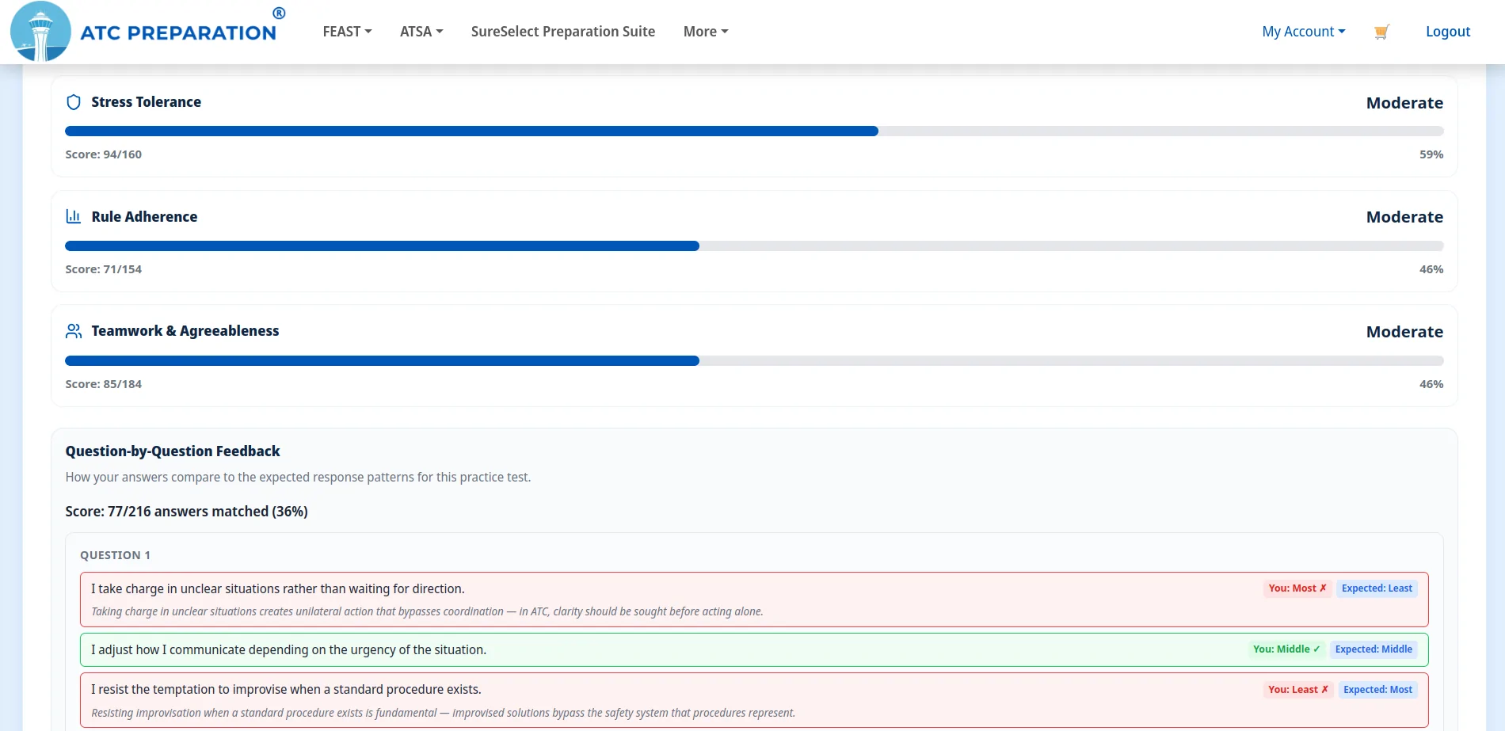Click the 46% value for Rule Adherence

[1431, 269]
